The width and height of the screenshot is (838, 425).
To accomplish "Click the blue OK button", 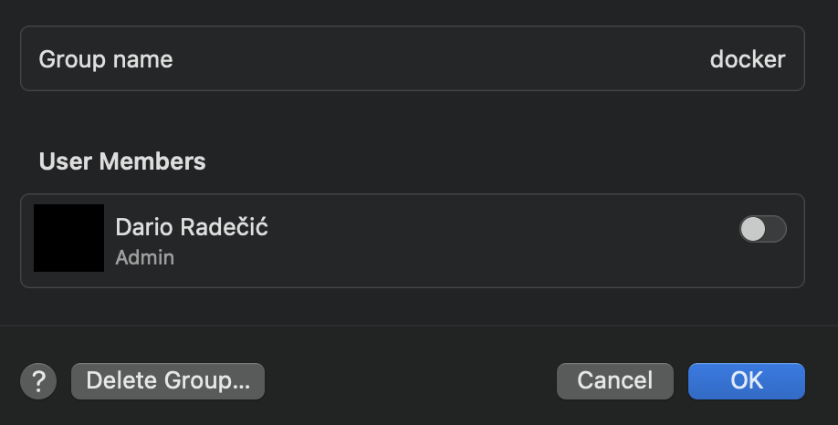I will click(747, 381).
